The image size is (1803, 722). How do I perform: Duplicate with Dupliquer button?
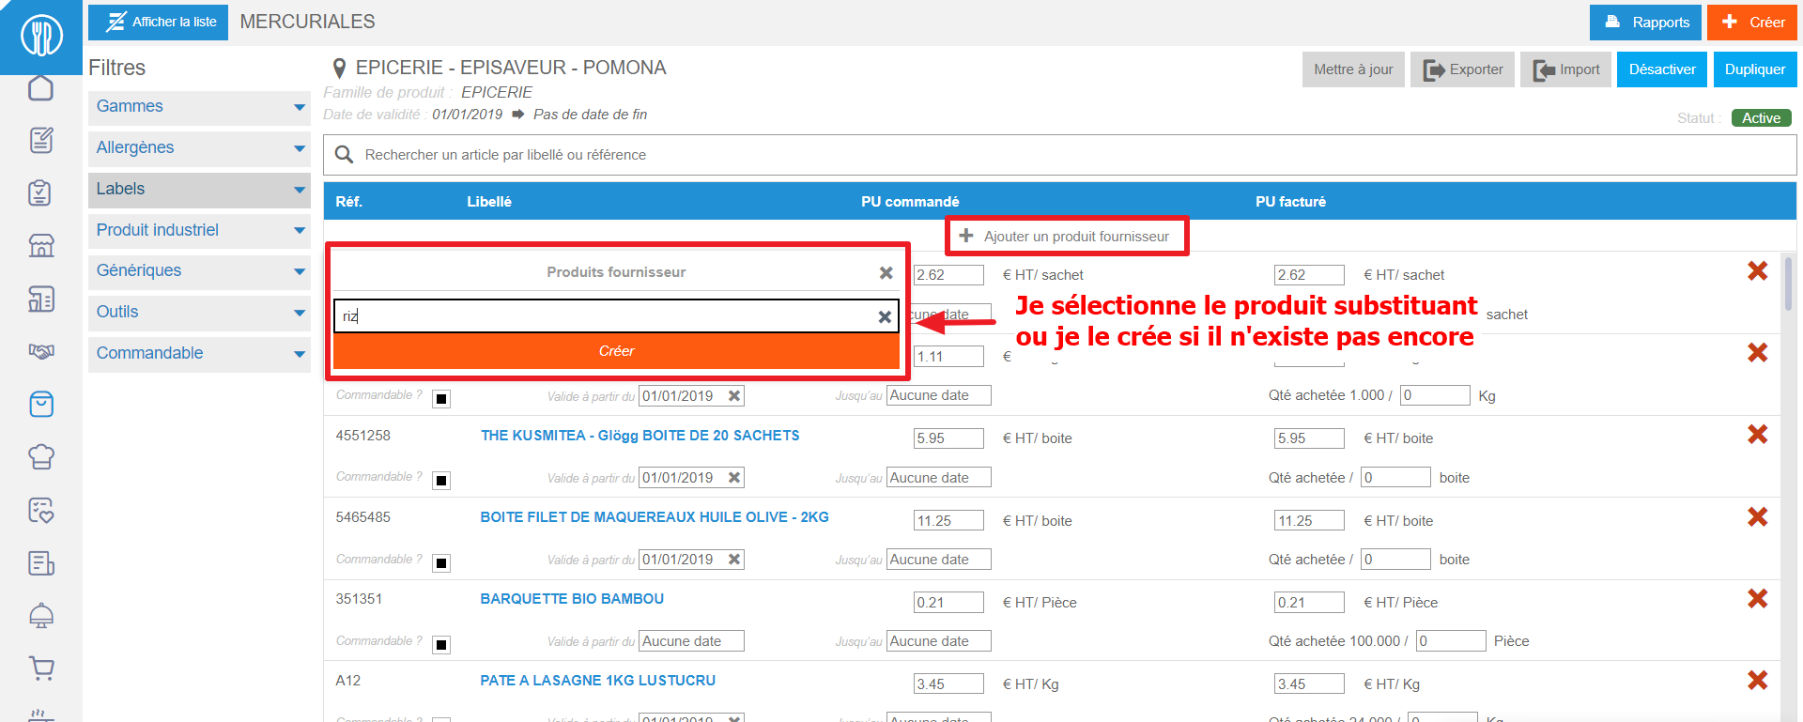1755,69
